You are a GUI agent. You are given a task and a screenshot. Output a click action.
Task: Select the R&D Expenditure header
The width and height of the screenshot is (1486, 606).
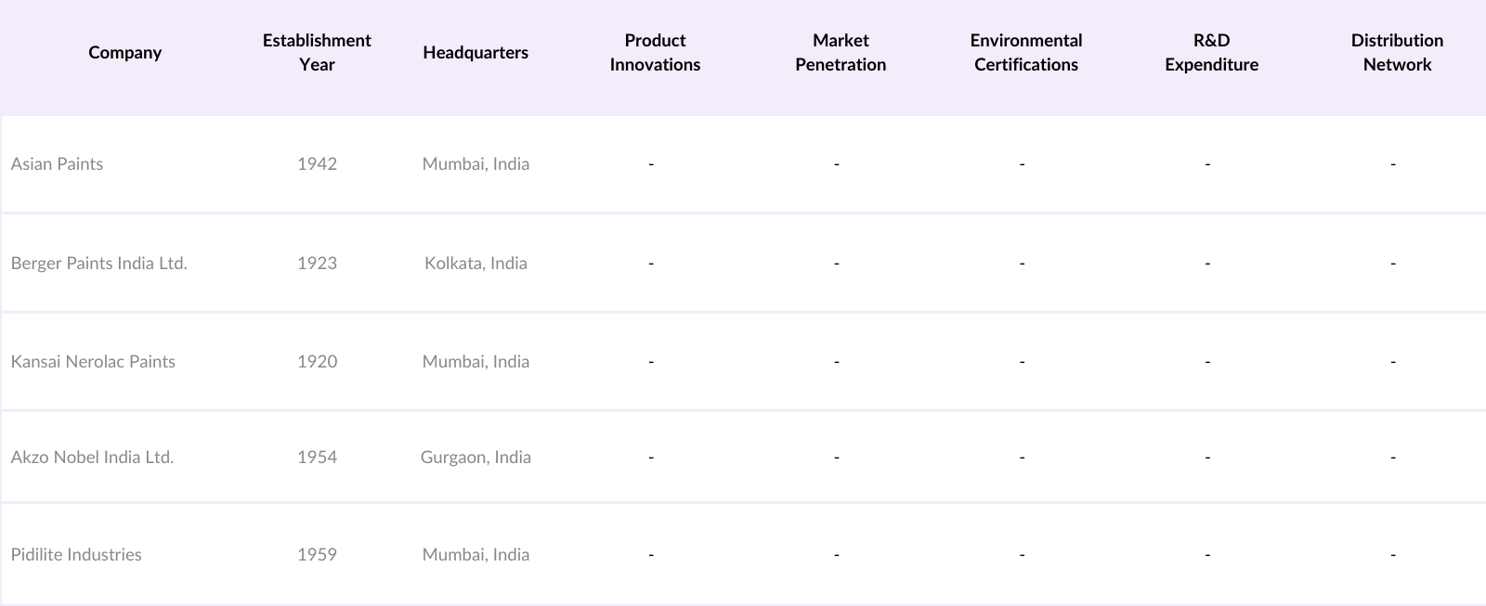point(1211,53)
